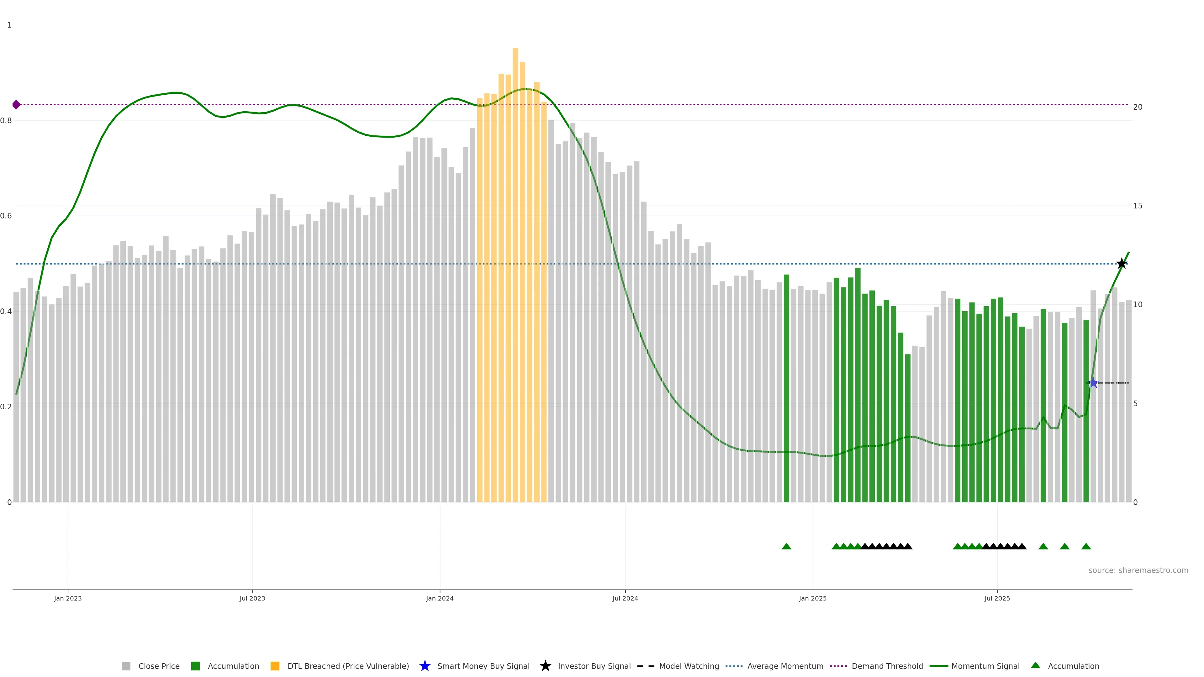Viewport: 1204px width, 677px height.
Task: Click the green Accumulation square swatch in legend
Action: [x=195, y=666]
